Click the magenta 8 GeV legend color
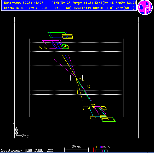154x153 pixels. pyautogui.click(x=102, y=147)
